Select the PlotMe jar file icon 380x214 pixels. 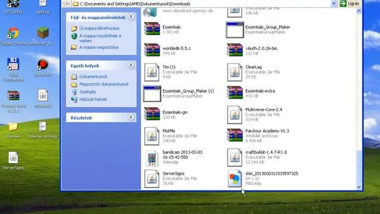(152, 136)
